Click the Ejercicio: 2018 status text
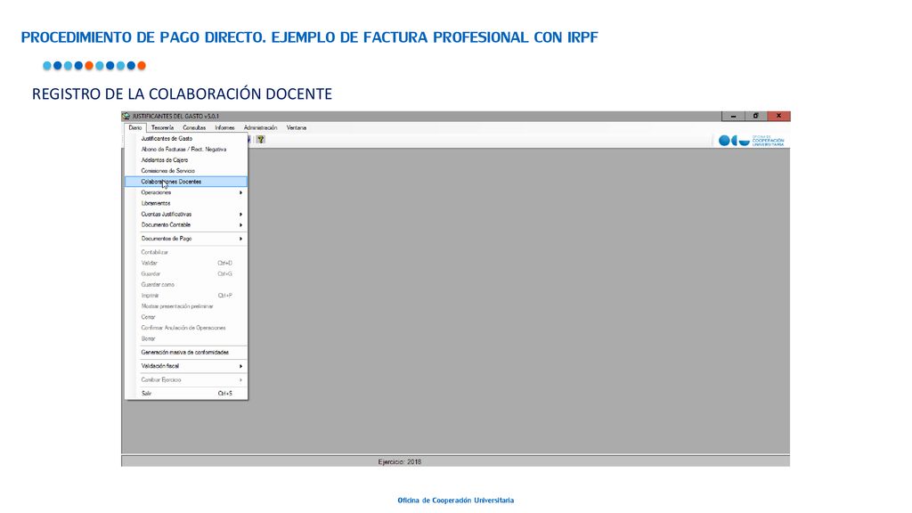912x513 pixels. coord(400,462)
